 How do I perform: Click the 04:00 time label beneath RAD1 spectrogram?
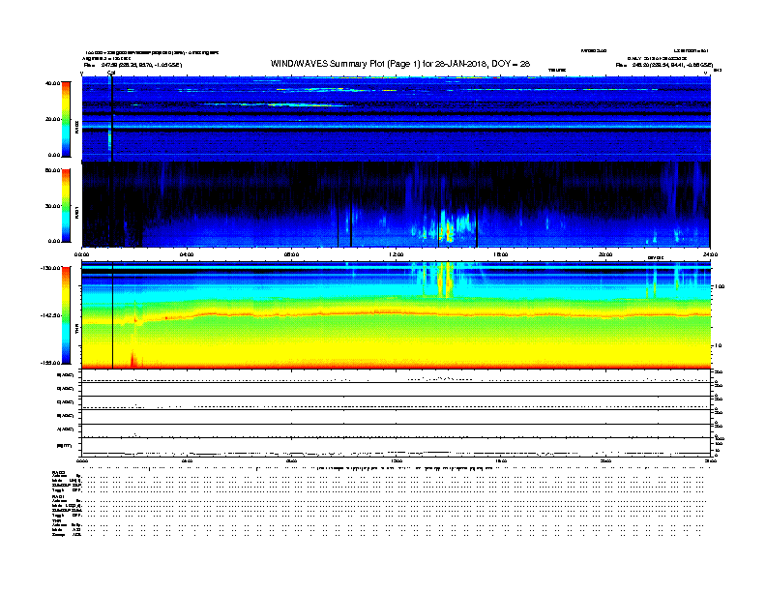point(187,254)
